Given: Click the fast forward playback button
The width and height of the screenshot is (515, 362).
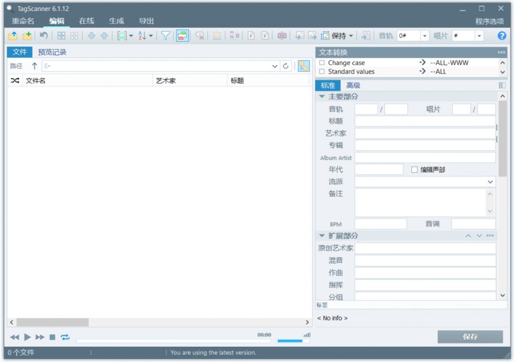Looking at the screenshot, I should pyautogui.click(x=40, y=337).
